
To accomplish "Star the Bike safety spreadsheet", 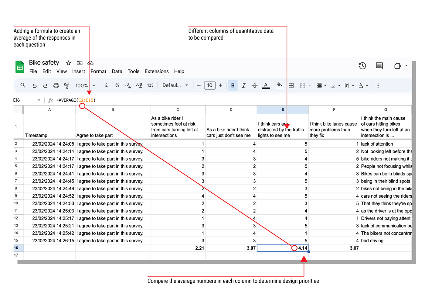I will coord(68,63).
